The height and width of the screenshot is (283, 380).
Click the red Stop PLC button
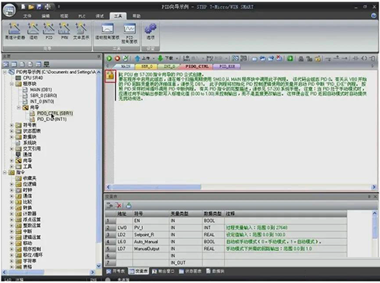(x=117, y=59)
